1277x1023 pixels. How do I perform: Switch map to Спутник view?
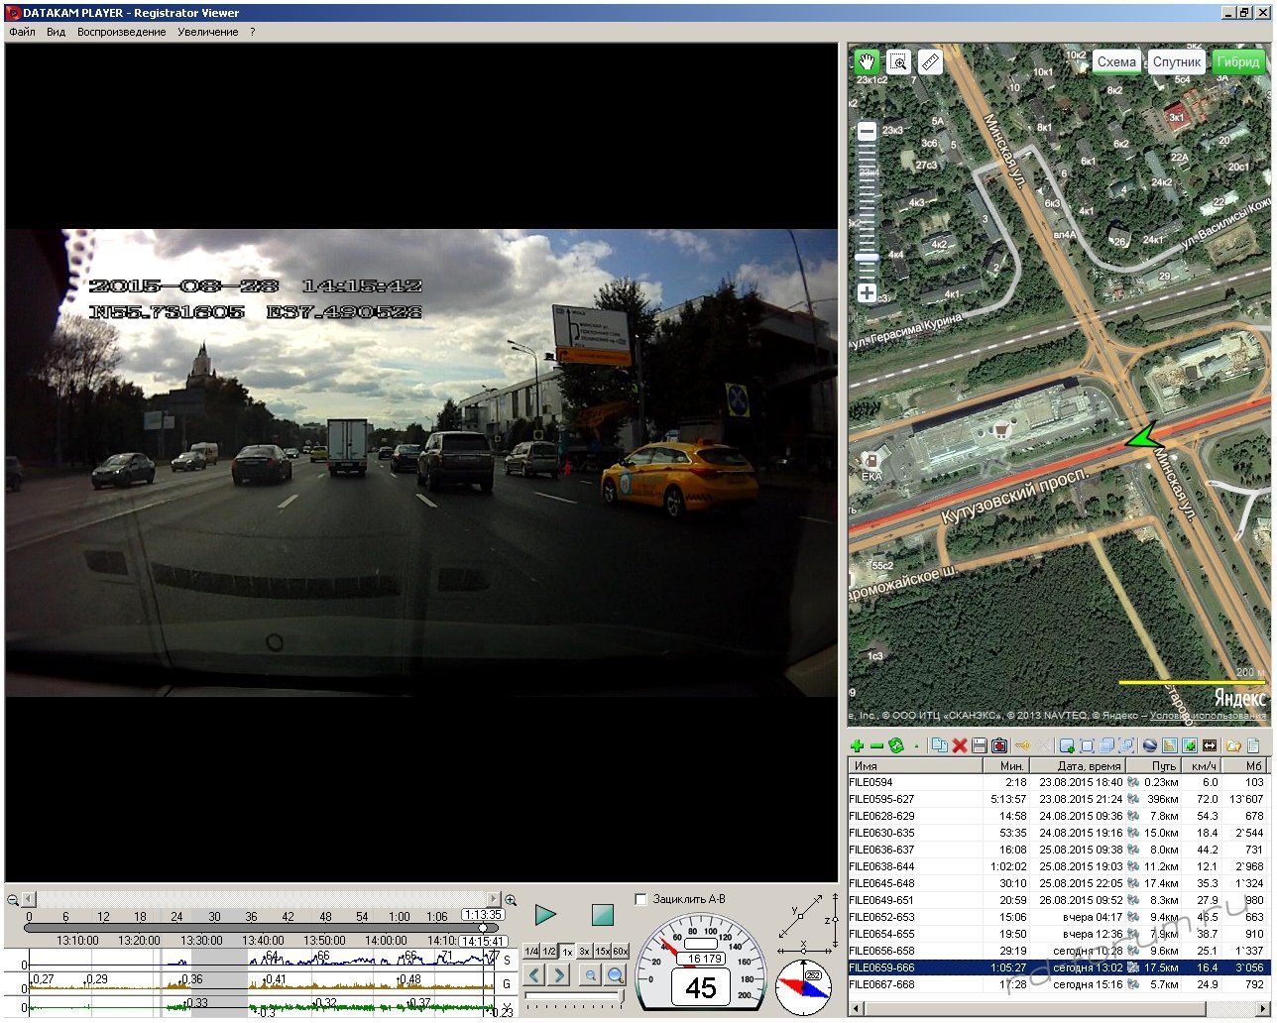[x=1177, y=61]
